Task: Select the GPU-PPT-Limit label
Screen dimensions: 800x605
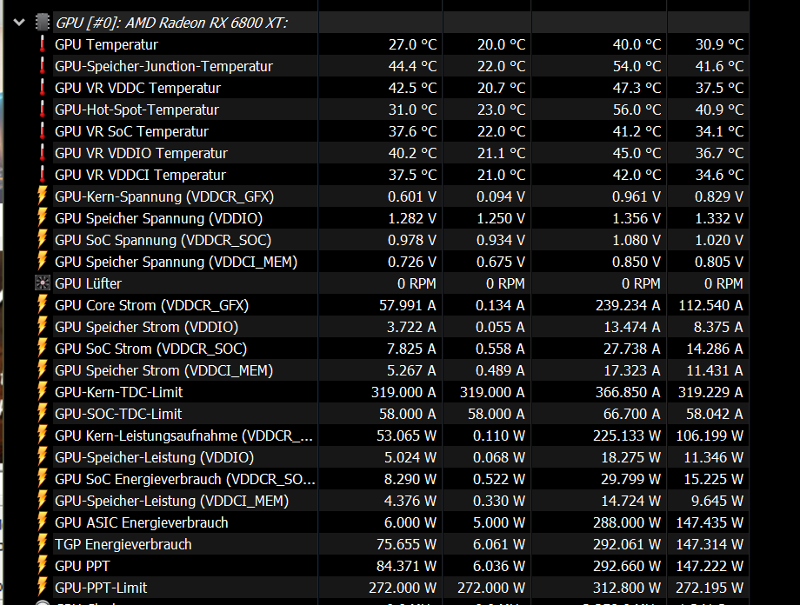Action: coord(101,588)
